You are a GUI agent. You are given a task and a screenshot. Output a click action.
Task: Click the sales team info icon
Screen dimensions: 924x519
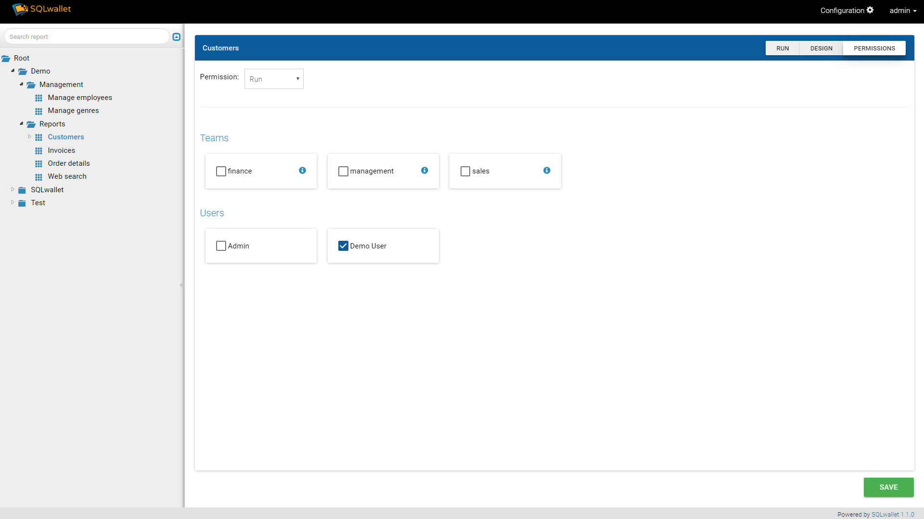click(x=547, y=171)
